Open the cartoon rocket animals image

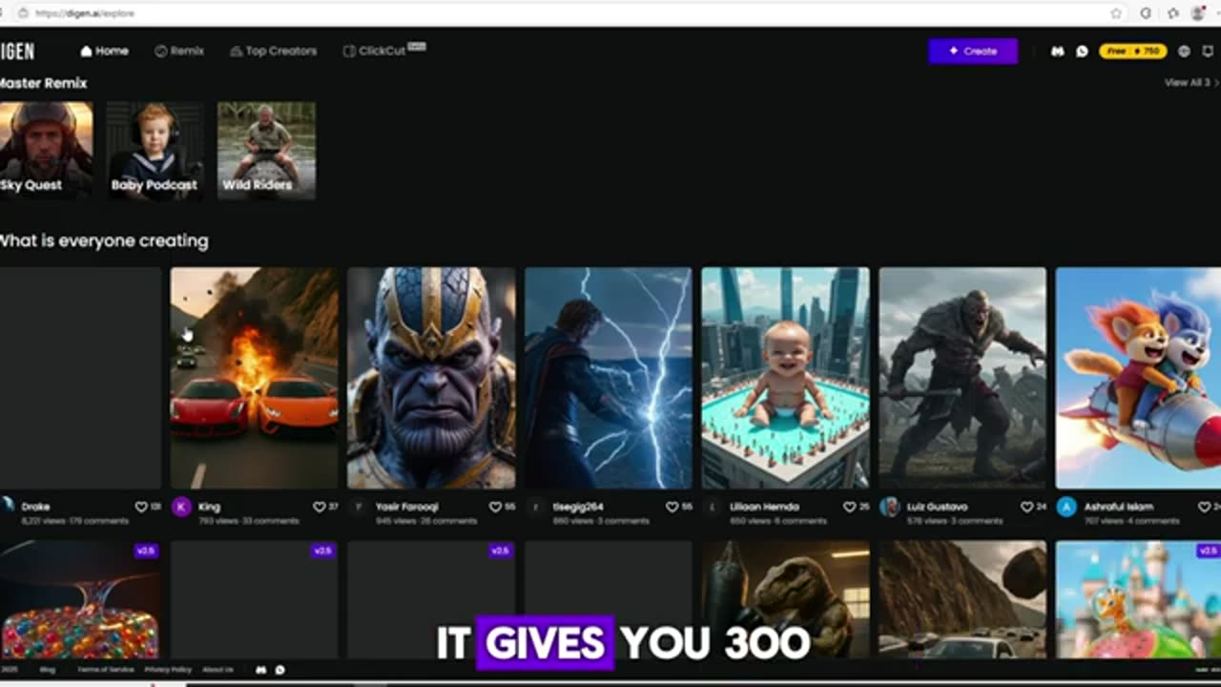coord(1138,378)
